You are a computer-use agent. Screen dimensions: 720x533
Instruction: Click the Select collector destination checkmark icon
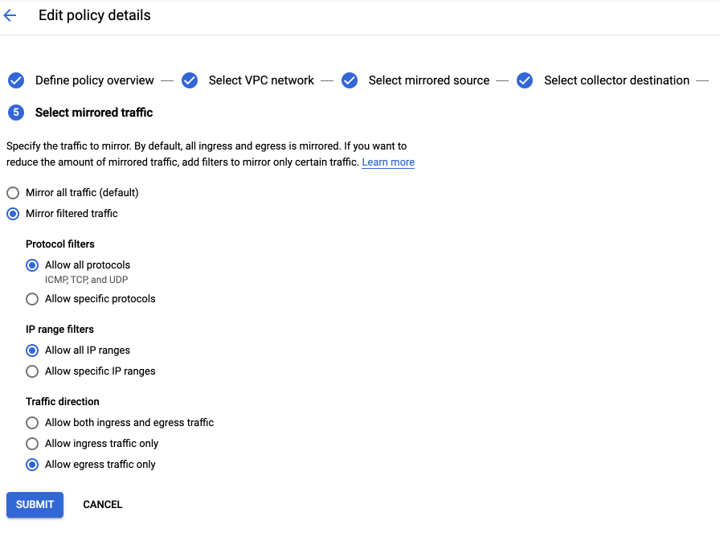coord(525,80)
